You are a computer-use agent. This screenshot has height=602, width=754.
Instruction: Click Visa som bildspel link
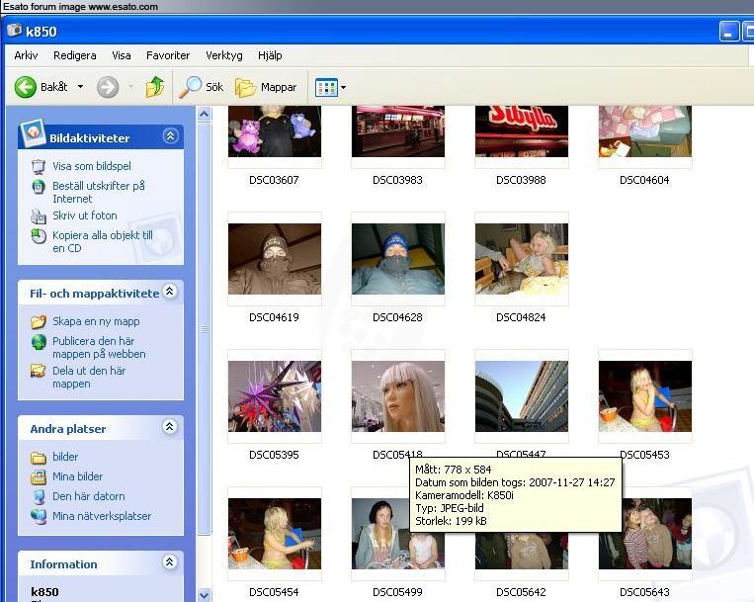91,166
